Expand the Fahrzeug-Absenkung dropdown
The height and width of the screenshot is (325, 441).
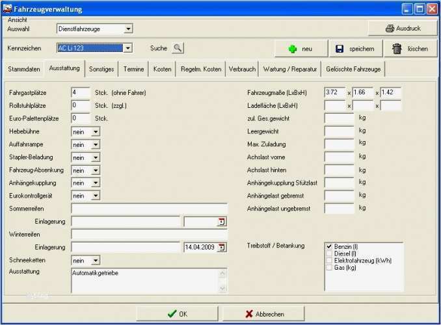[x=96, y=170]
